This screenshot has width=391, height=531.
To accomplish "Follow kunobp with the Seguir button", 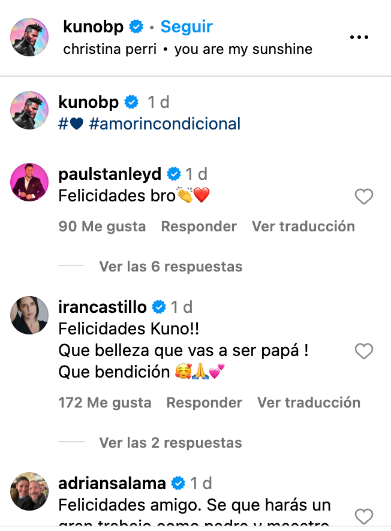I will coord(187,26).
